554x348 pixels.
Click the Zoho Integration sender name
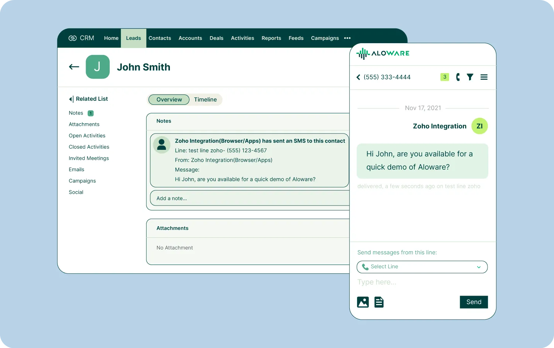(440, 126)
